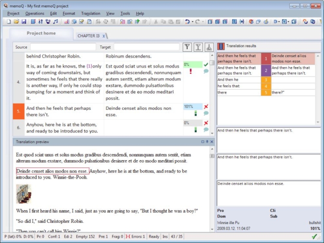Pin the Translation preview pane
The height and width of the screenshot is (243, 324).
(x=207, y=142)
